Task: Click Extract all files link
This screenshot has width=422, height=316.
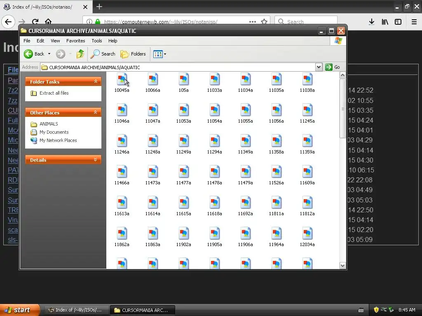Action: pyautogui.click(x=54, y=93)
